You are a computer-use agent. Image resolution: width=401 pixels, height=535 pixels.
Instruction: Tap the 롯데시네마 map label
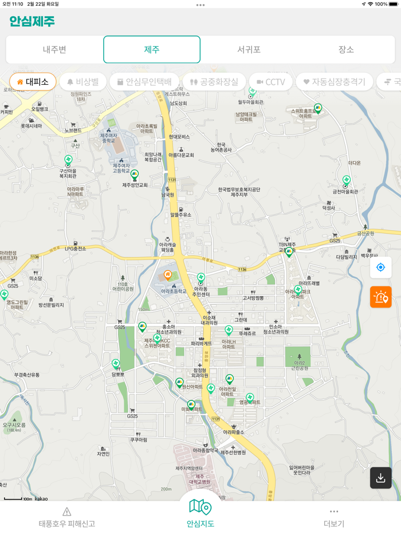[32, 126]
